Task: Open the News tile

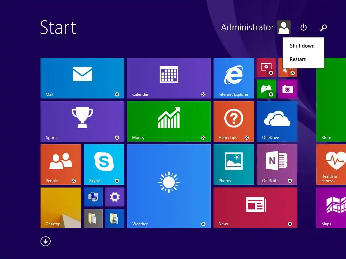Action: [x=255, y=208]
